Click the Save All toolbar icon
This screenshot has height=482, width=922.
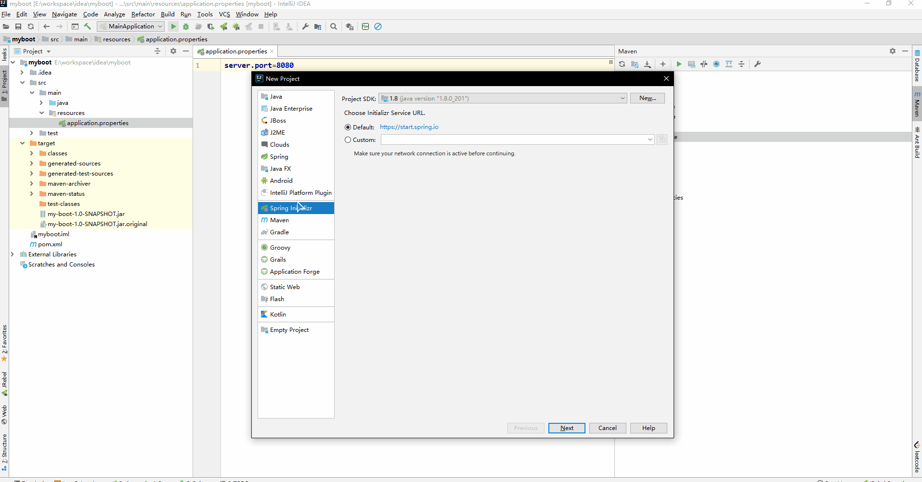18,26
